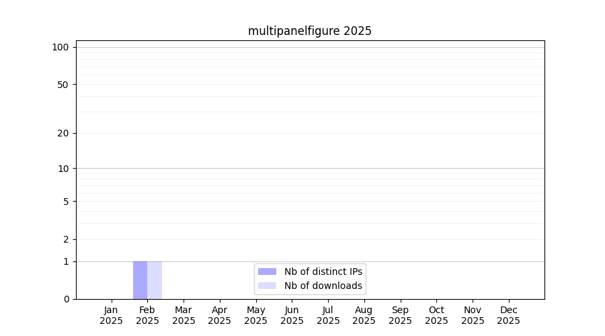Image resolution: width=605 pixels, height=336 pixels.
Task: Choose the Oct 2025 x-axis label
Action: coord(436,315)
